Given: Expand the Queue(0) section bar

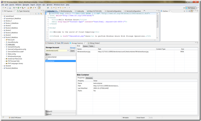Looking at the screenshot, I should (x=60, y=111).
